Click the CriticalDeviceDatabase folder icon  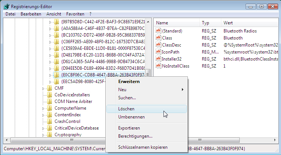49,128
